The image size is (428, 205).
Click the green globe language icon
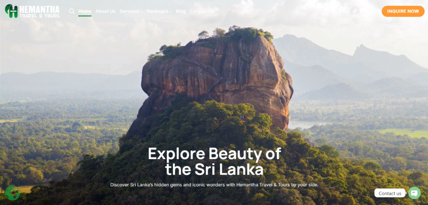click(12, 193)
